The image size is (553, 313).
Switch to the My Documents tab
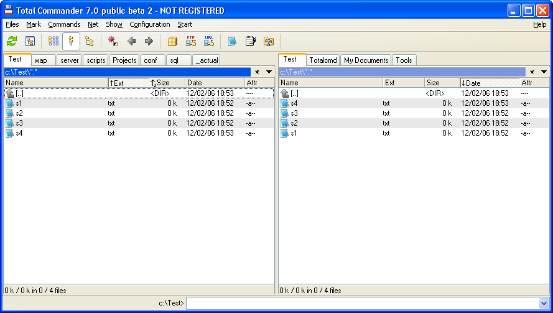(366, 60)
